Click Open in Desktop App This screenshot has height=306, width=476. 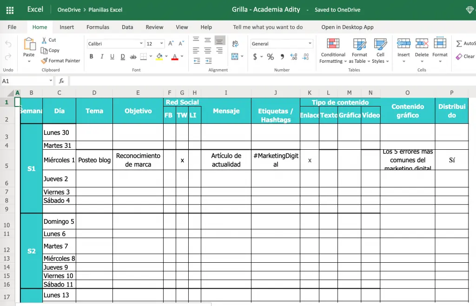(347, 27)
